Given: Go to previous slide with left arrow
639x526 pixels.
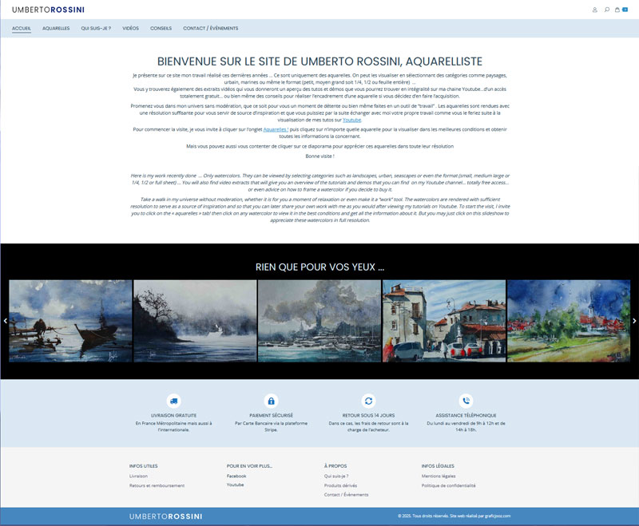Looking at the screenshot, I should pyautogui.click(x=4, y=321).
